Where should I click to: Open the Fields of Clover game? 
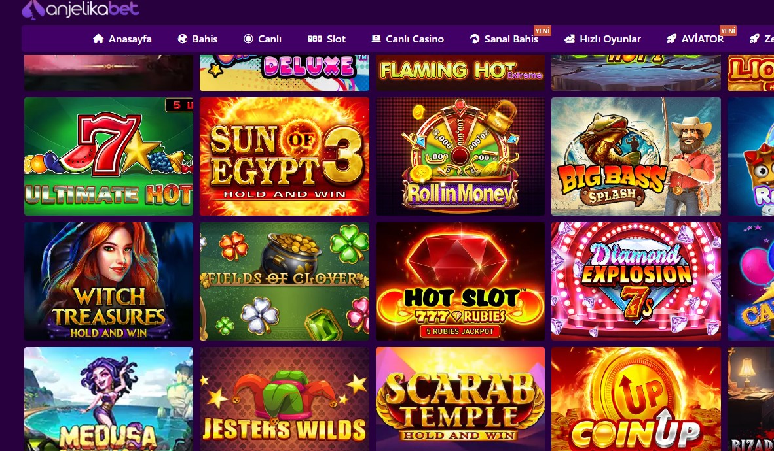[284, 281]
